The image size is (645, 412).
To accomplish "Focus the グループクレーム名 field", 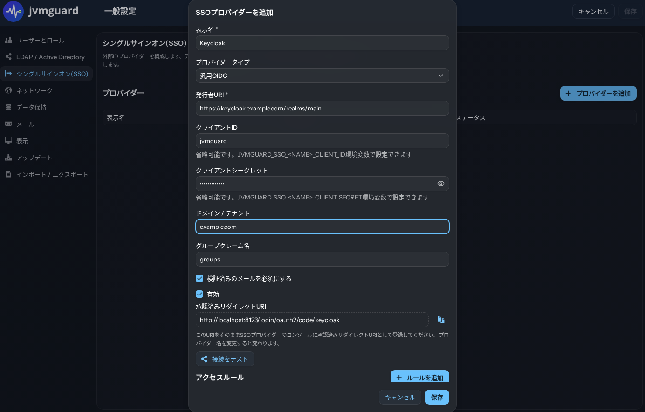I will (322, 259).
